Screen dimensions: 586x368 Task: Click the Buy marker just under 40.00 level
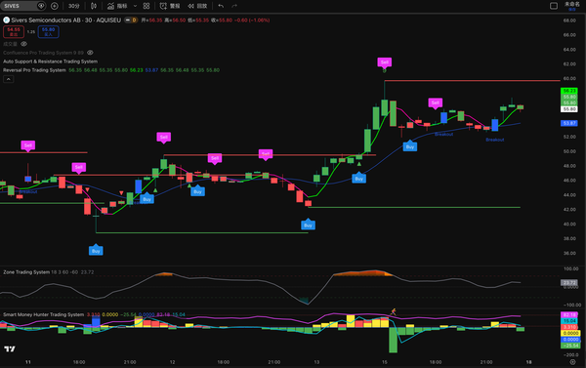pyautogui.click(x=308, y=225)
